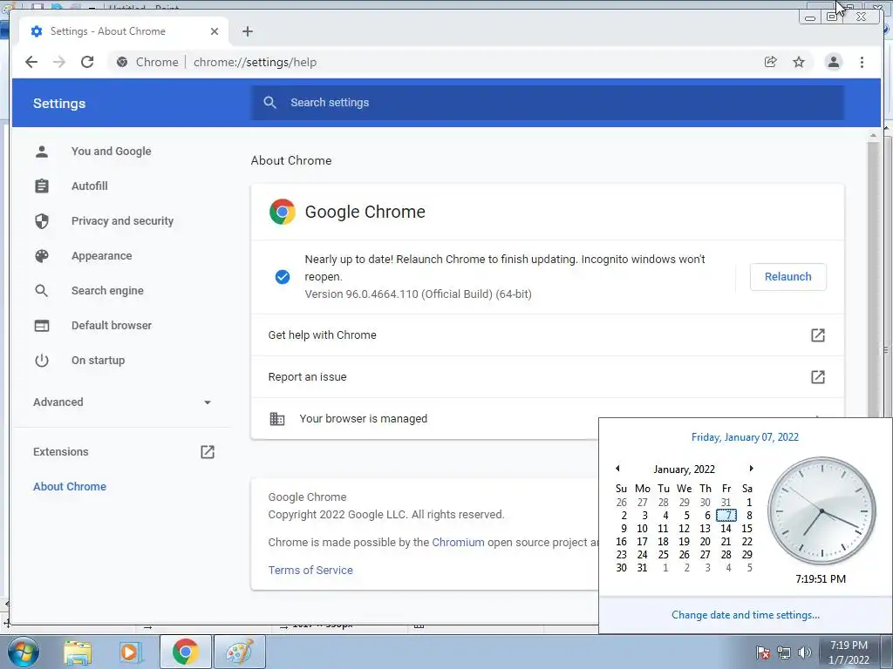Screen dimensions: 893x669
Task: Click Your browser is managed row
Action: pyautogui.click(x=425, y=419)
